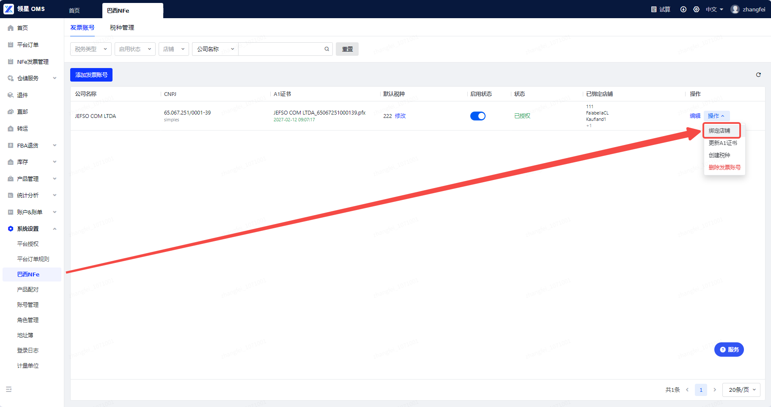Image resolution: width=771 pixels, height=407 pixels.
Task: Open the 税务类型 filter dropdown
Action: (91, 49)
